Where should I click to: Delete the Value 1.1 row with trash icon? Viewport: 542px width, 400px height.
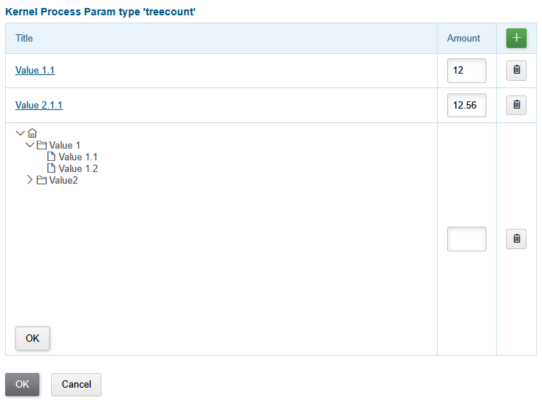point(516,71)
